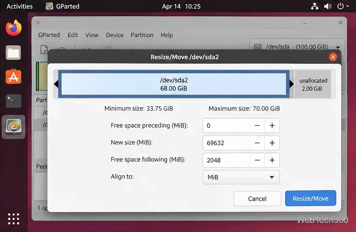Open the Terminal from the dock
This screenshot has height=232, width=356.
pyautogui.click(x=13, y=101)
